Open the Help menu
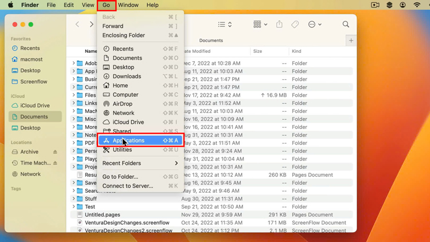 tap(152, 5)
